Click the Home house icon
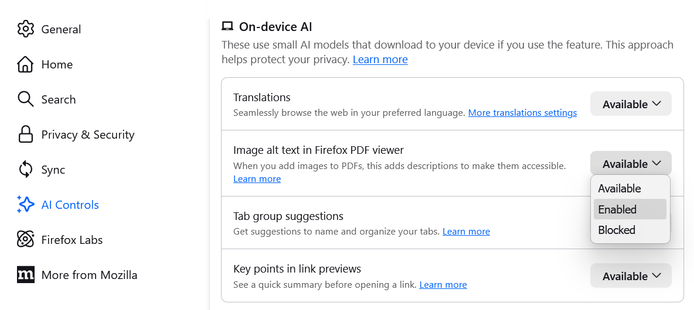694x310 pixels. coord(26,64)
